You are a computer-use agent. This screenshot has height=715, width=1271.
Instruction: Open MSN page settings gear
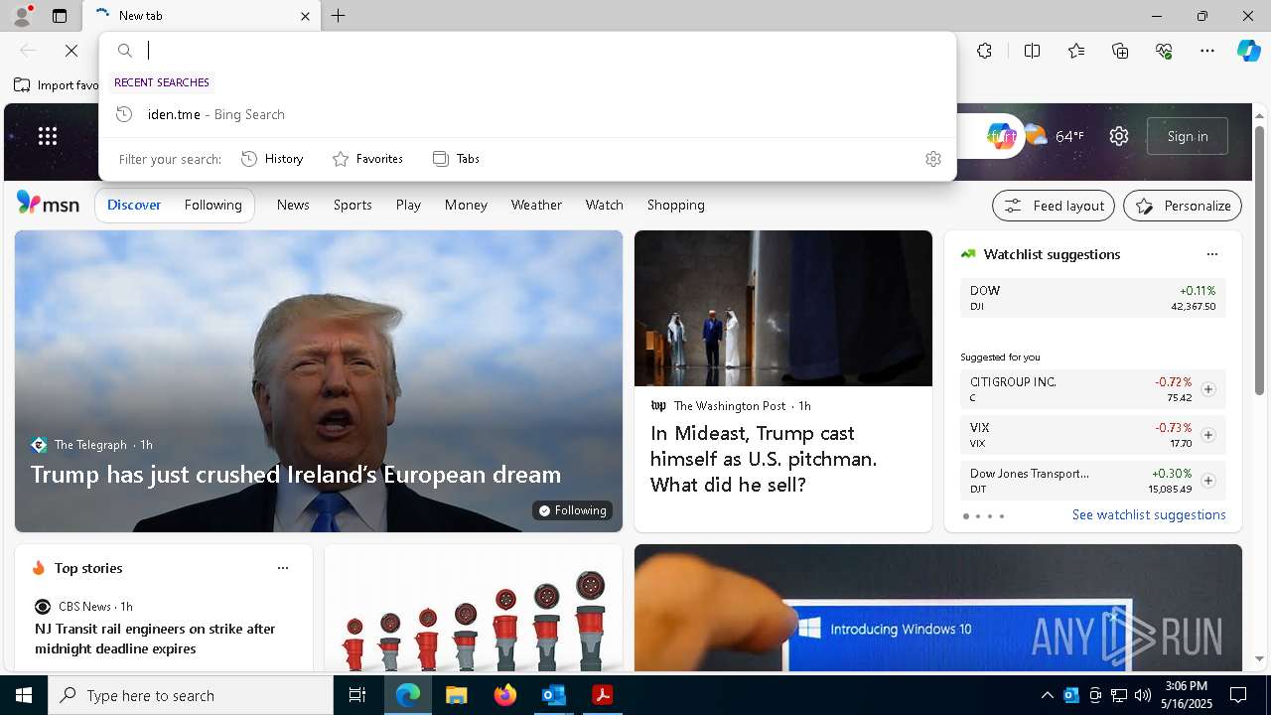pos(1119,136)
